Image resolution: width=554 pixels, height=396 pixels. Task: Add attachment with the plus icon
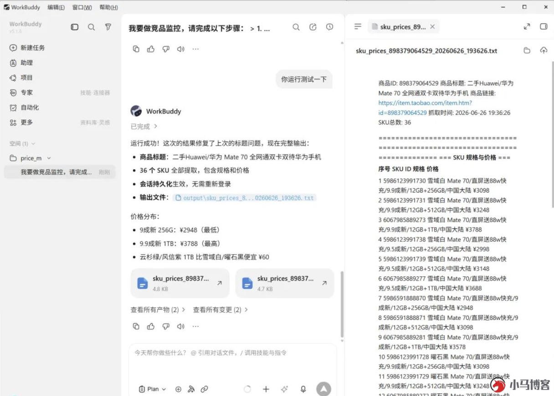(x=266, y=389)
